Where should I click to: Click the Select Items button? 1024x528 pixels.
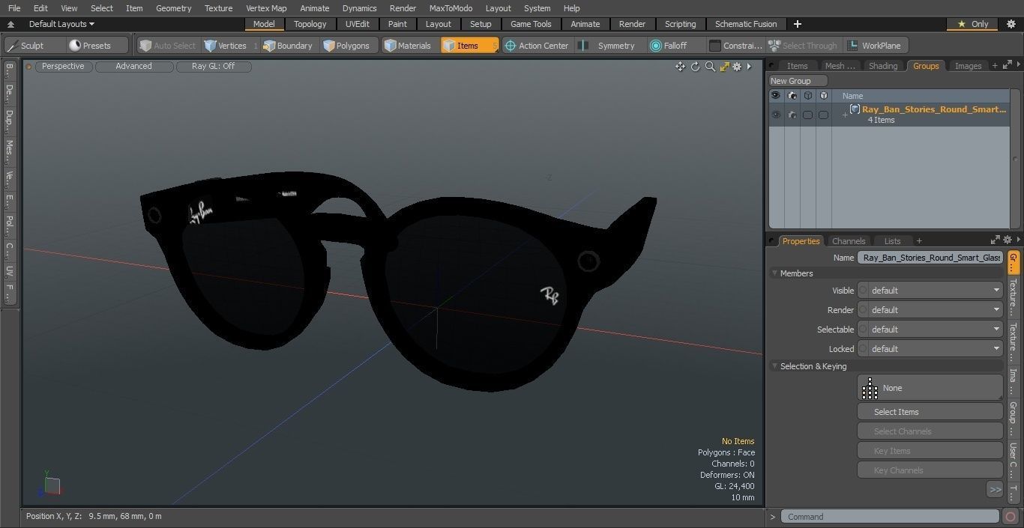tap(930, 412)
